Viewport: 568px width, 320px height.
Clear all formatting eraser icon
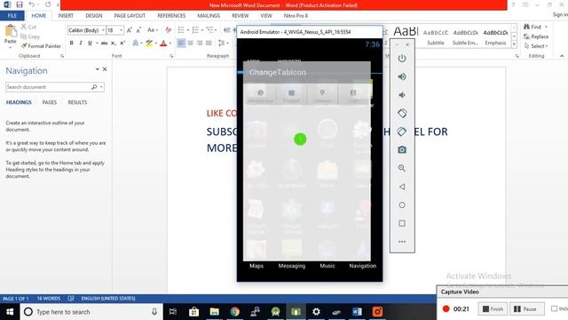tap(168, 30)
